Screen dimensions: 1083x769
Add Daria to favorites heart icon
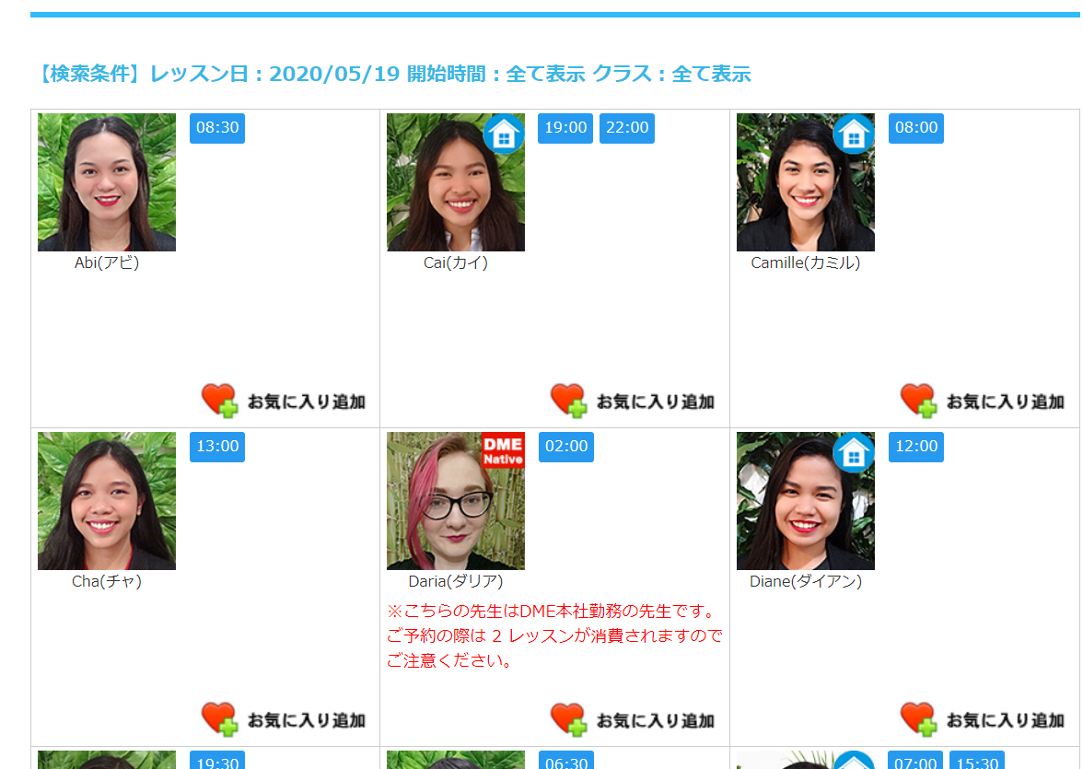click(x=568, y=719)
